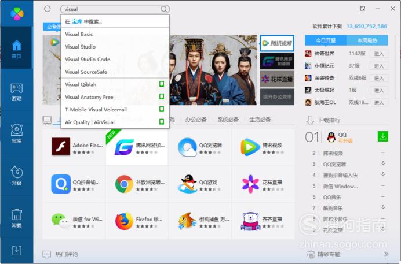Click 进入 button for 航海王OL
The image size is (401, 264).
[x=379, y=102]
